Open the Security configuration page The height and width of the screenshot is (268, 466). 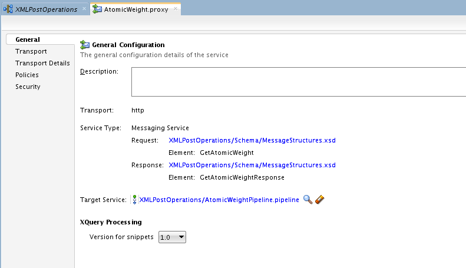28,87
